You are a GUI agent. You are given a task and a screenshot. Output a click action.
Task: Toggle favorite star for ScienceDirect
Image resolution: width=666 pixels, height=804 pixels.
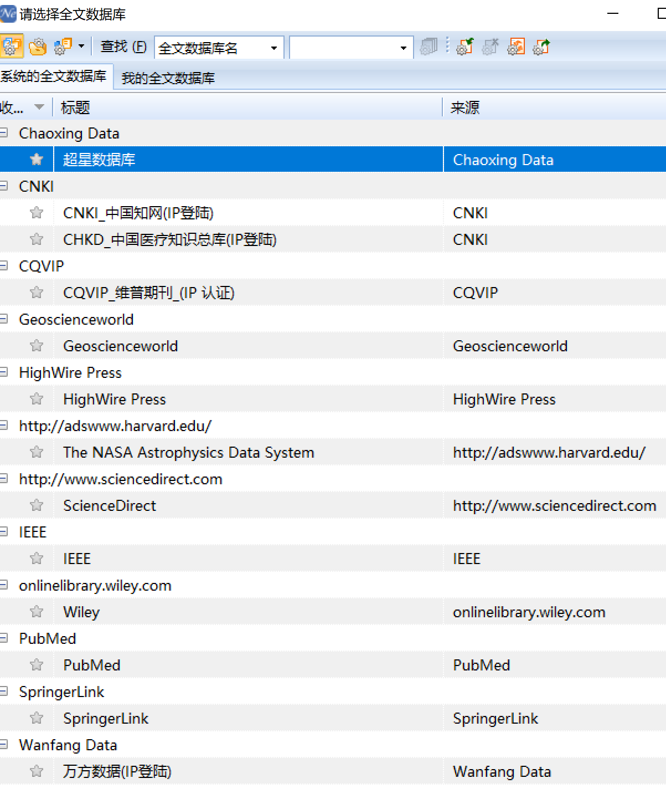[37, 505]
